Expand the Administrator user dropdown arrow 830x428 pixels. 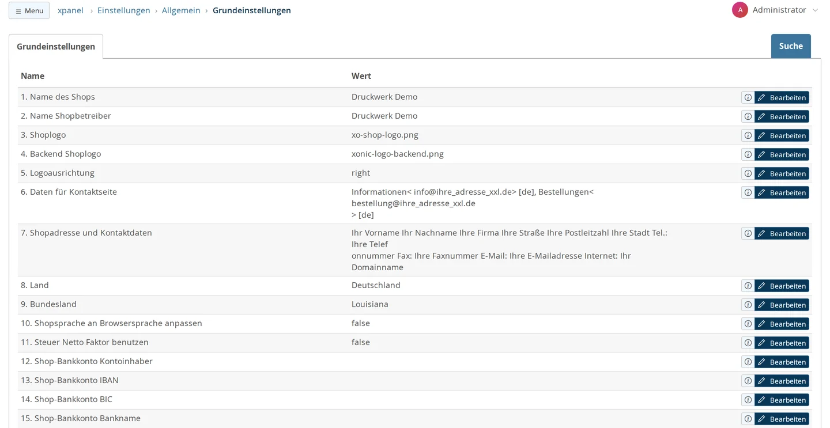[x=815, y=10]
